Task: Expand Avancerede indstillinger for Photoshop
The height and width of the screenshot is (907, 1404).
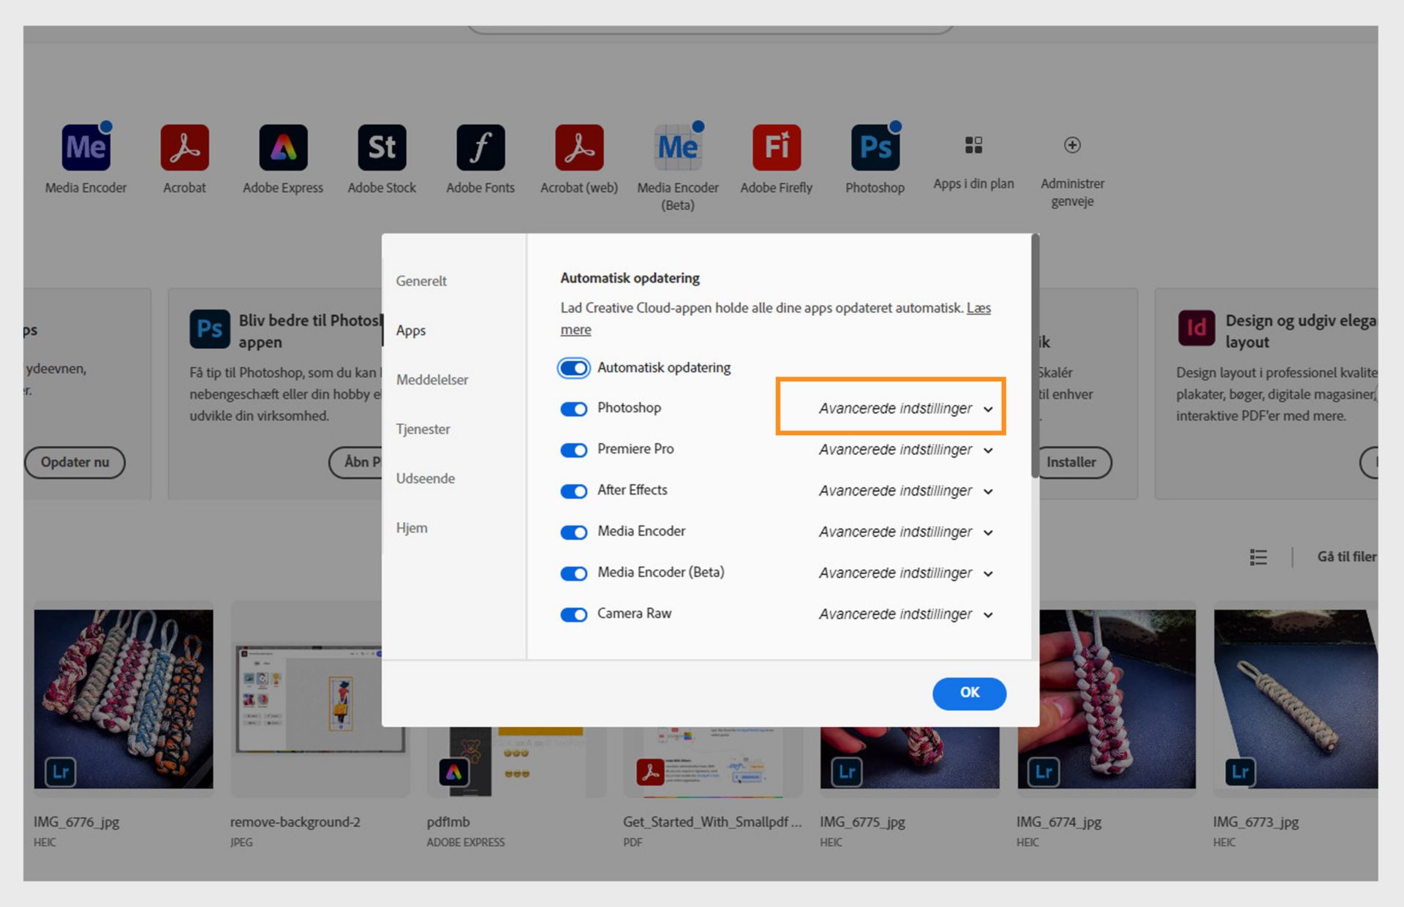Action: [905, 408]
